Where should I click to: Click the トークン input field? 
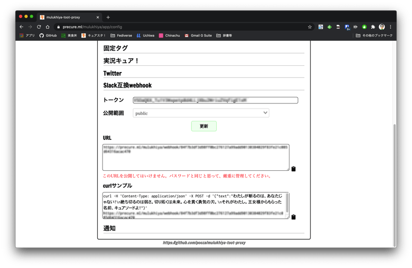[x=215, y=100]
